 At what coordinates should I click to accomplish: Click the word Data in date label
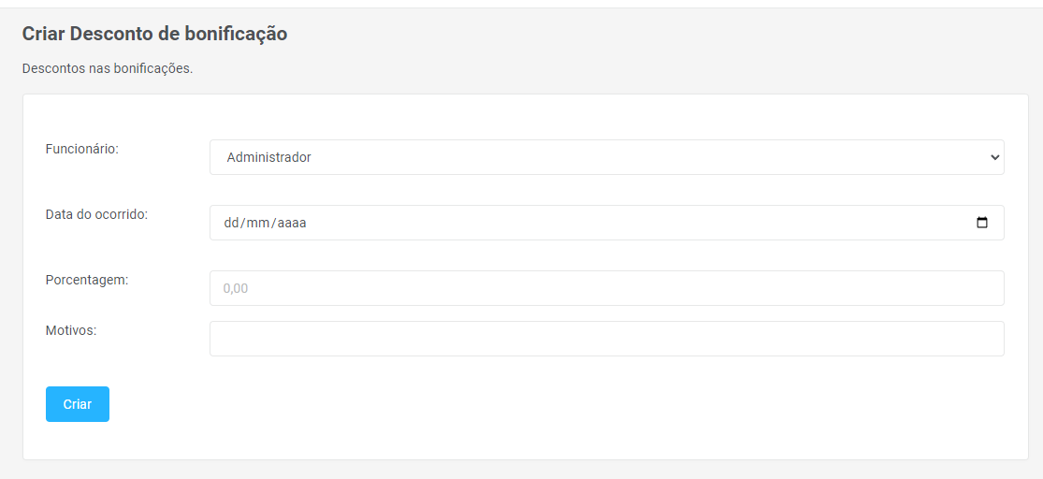[60, 214]
